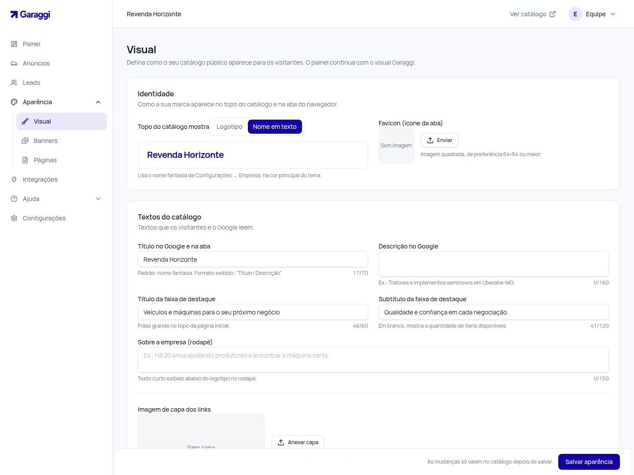Save with the Salvar aparência button
The width and height of the screenshot is (634, 475).
pyautogui.click(x=589, y=462)
